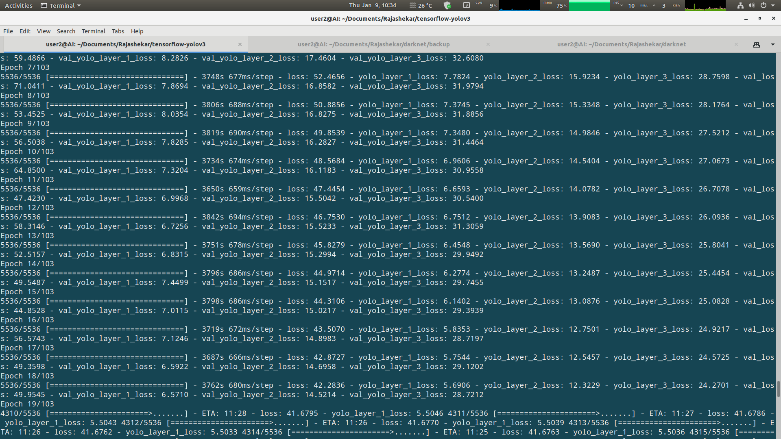Click the memory usage graph showing 75%
781x439 pixels.
tap(590, 6)
